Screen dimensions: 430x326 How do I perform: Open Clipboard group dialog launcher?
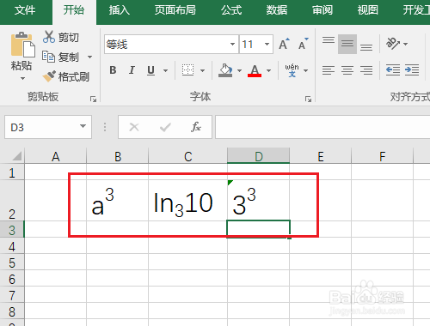[93, 100]
